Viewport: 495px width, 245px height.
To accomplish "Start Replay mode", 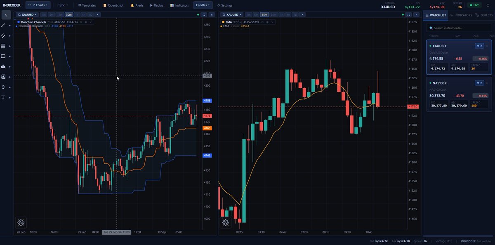I will tap(157, 5).
